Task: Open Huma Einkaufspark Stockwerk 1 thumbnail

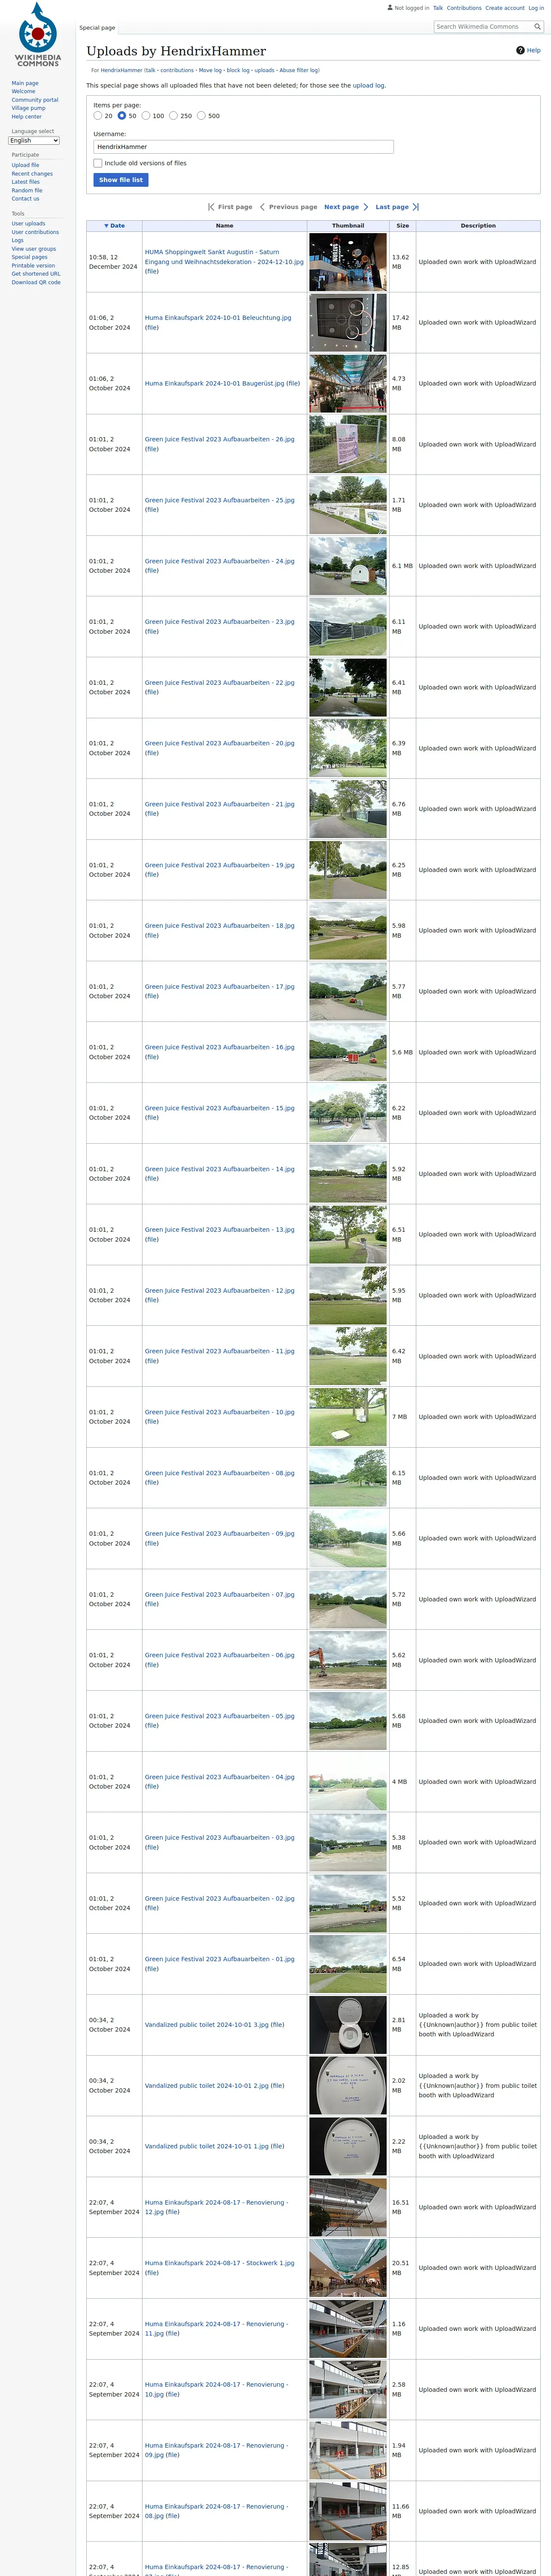Action: (x=348, y=2268)
